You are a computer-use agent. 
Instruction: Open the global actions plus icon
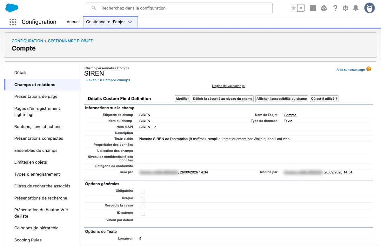click(x=313, y=8)
